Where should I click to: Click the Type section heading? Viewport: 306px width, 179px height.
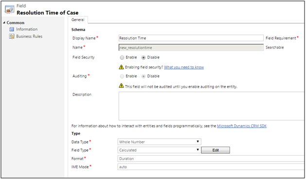[76, 133]
